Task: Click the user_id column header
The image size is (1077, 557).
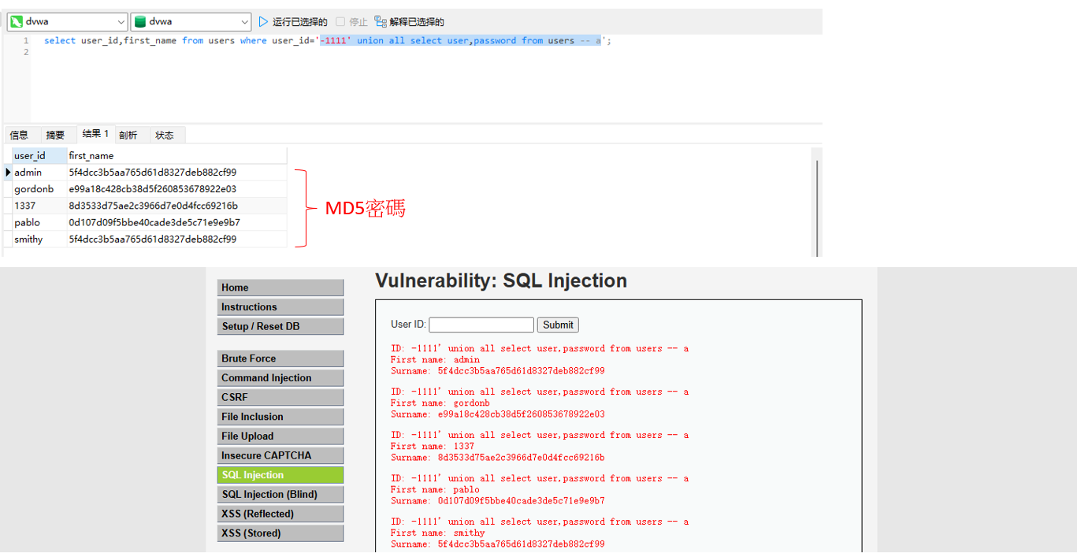Action: tap(39, 155)
